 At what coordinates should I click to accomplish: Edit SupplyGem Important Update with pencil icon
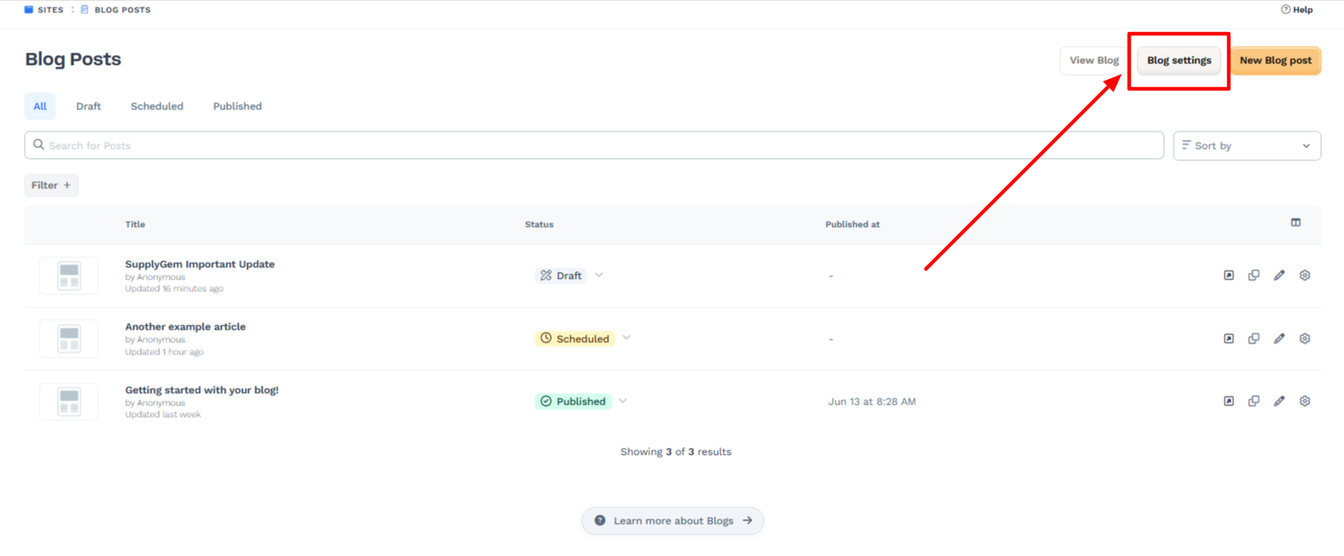(1279, 276)
